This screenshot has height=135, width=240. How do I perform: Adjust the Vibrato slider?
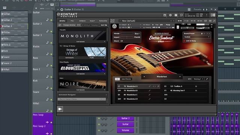pyautogui.click(x=127, y=34)
